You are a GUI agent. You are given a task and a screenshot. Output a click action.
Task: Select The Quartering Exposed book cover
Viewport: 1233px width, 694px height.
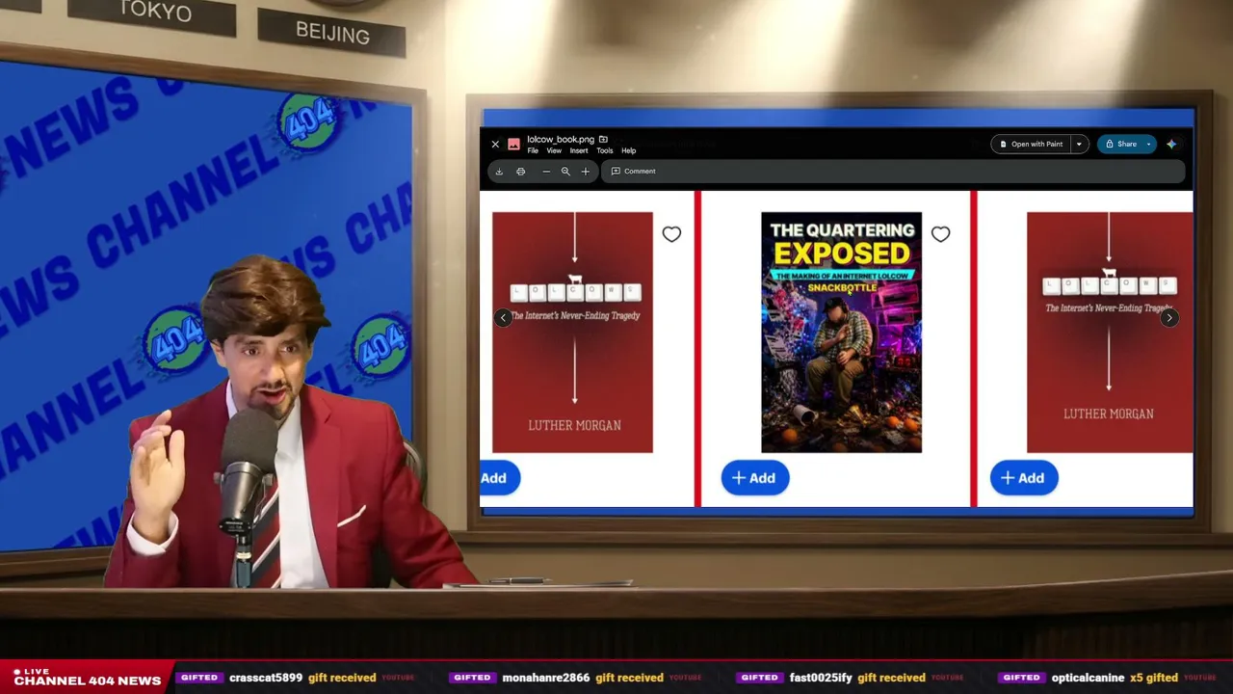(x=841, y=333)
